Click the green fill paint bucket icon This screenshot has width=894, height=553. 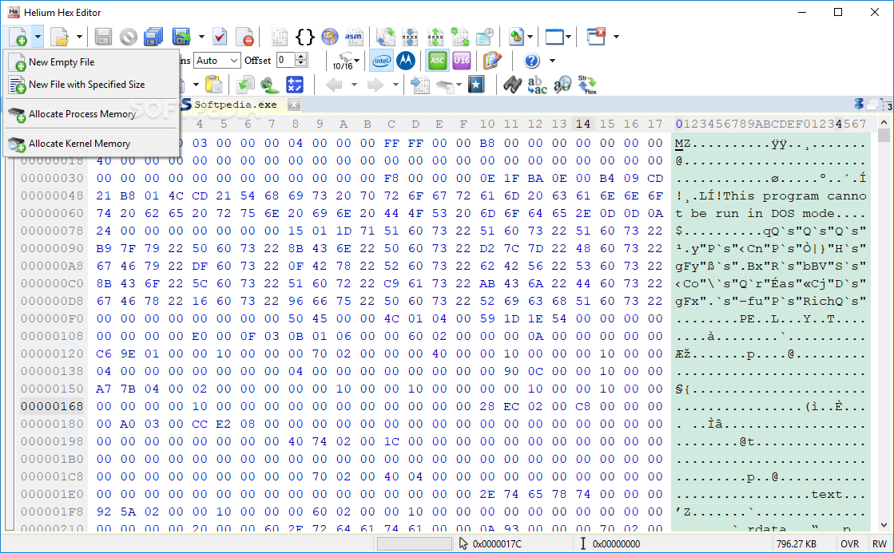[x=269, y=85]
